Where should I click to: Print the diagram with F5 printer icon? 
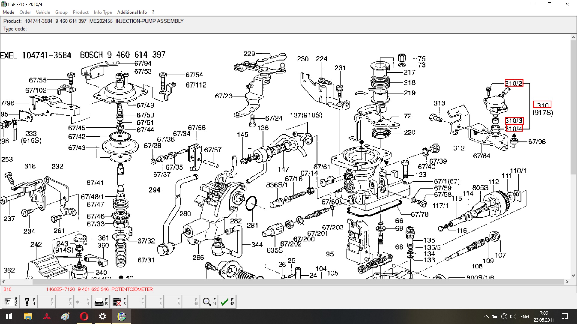101,302
